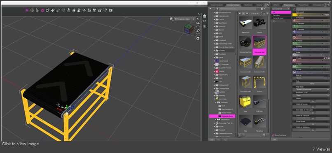Toggle Show Sub Items checkbox
332x153 pixels.
(273, 135)
